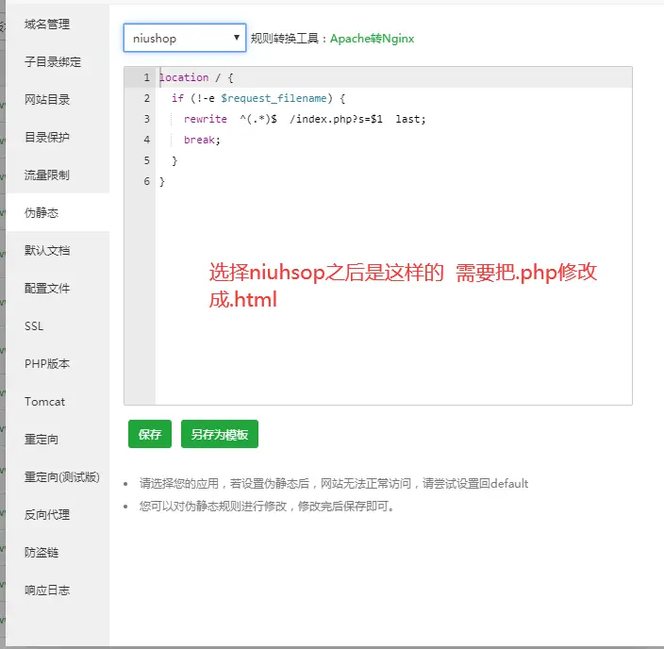Open the 反向代理 tab

pyautogui.click(x=47, y=515)
